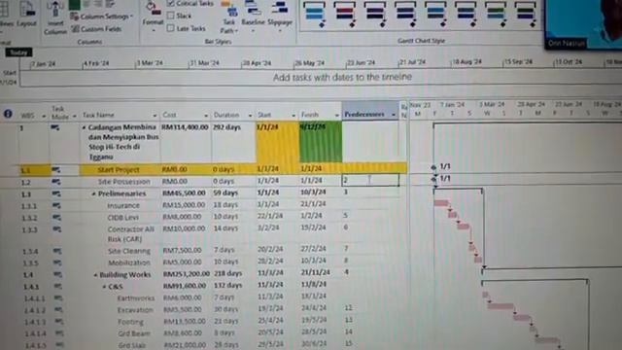The height and width of the screenshot is (350, 622).
Task: Open the Cost column filter dropdown
Action: pos(206,116)
